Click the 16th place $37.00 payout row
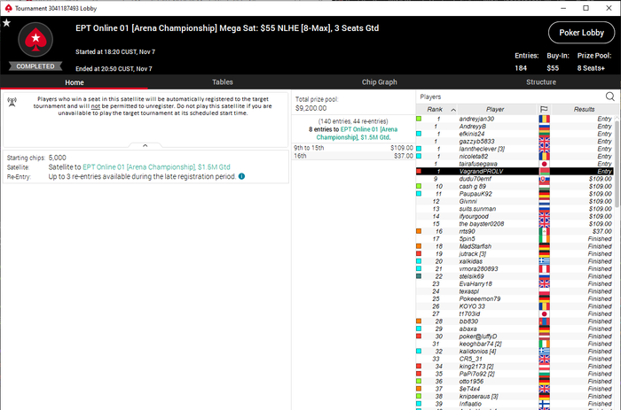The height and width of the screenshot is (410, 621). [353, 156]
